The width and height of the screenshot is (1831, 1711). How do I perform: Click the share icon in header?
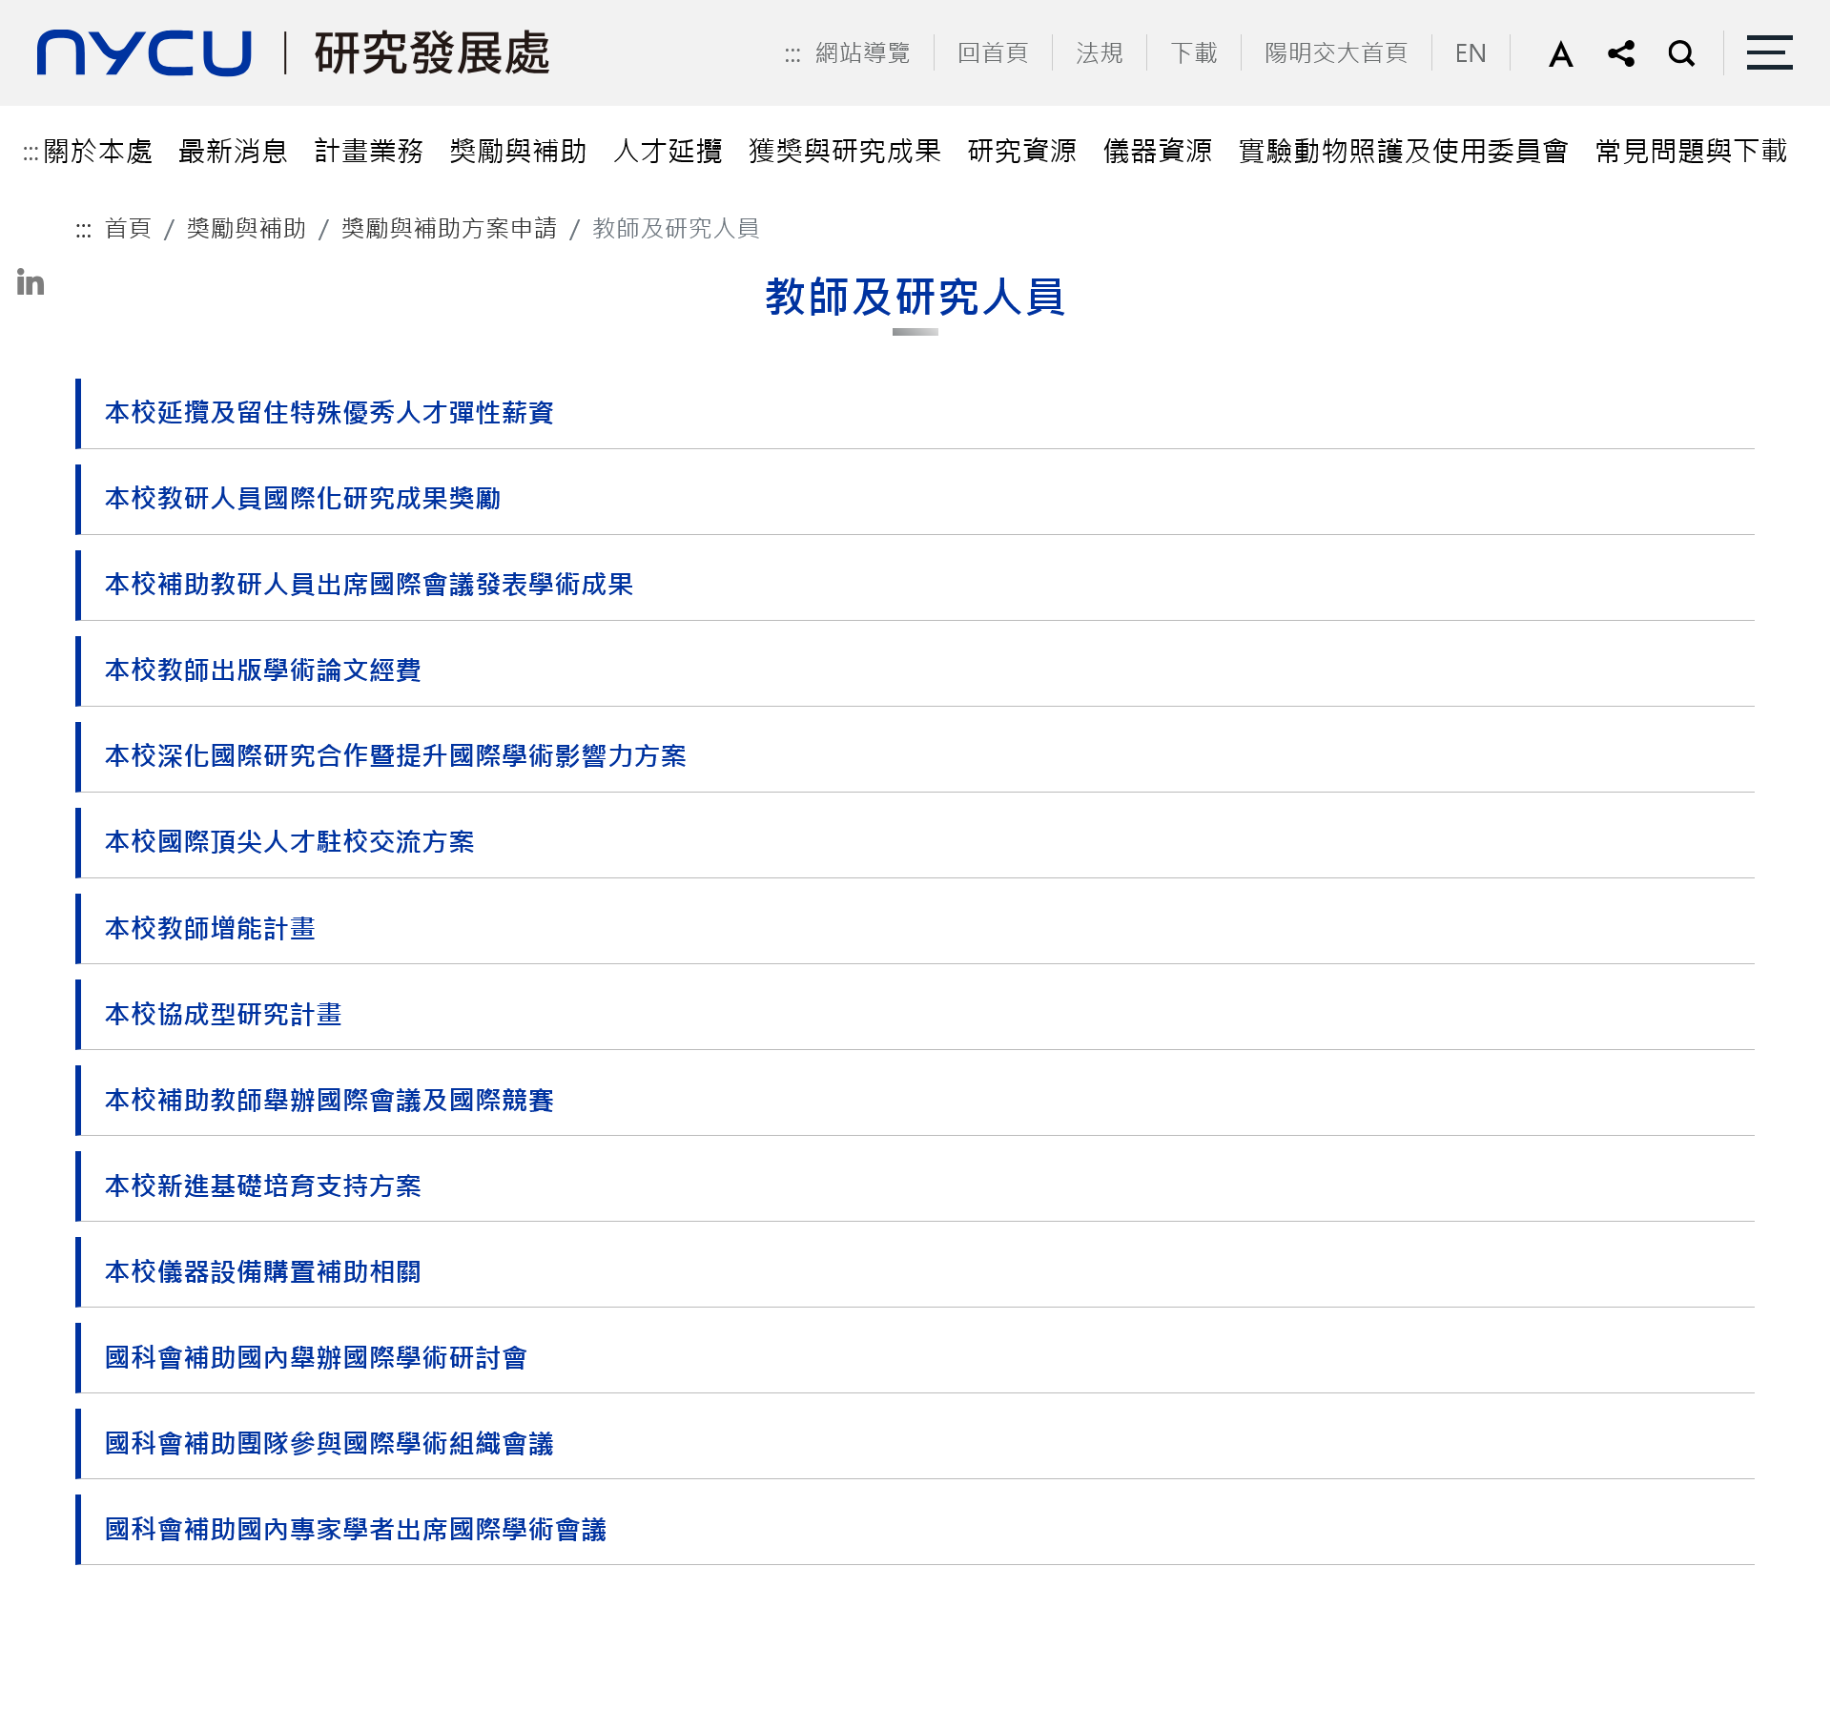[1621, 53]
